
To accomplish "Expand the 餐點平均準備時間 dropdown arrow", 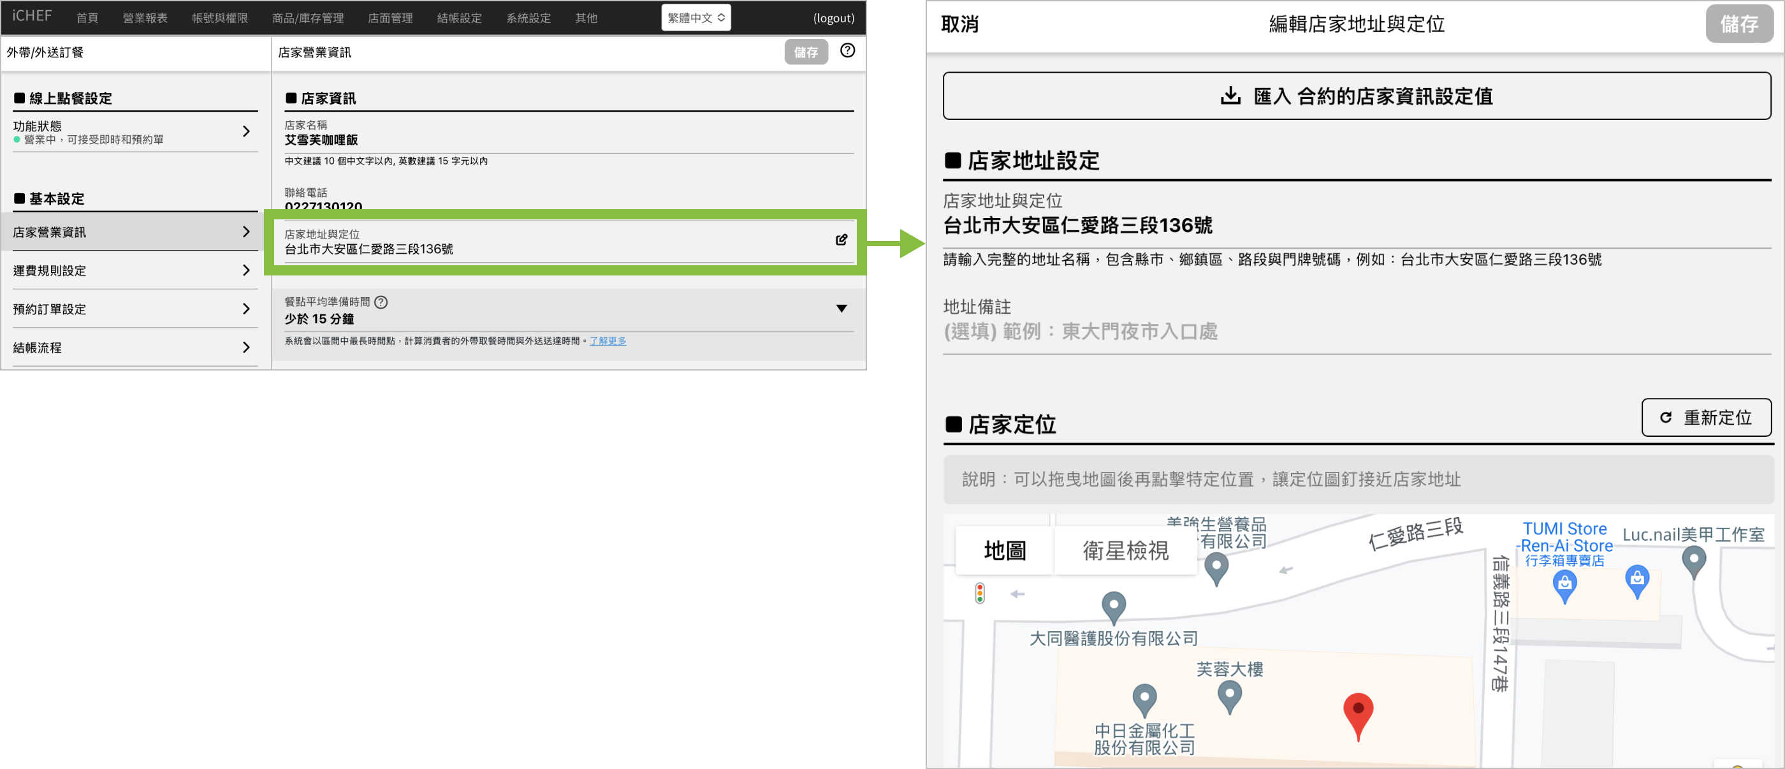I will pyautogui.click(x=841, y=309).
